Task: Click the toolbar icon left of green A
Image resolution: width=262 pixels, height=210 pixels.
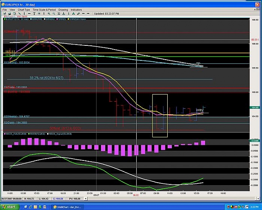Action: (68, 13)
